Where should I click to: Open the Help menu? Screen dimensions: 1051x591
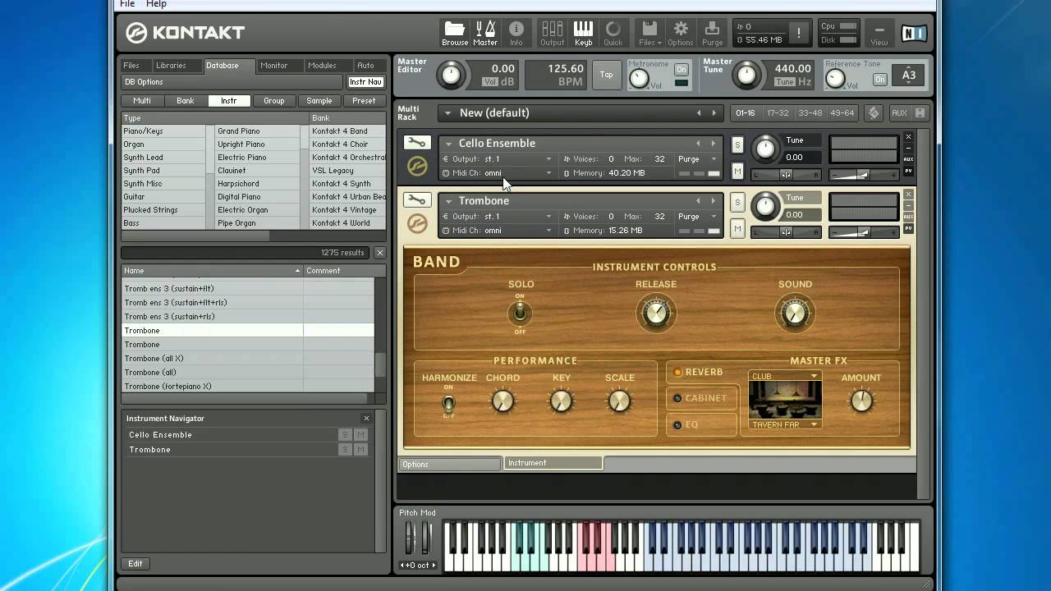156,4
